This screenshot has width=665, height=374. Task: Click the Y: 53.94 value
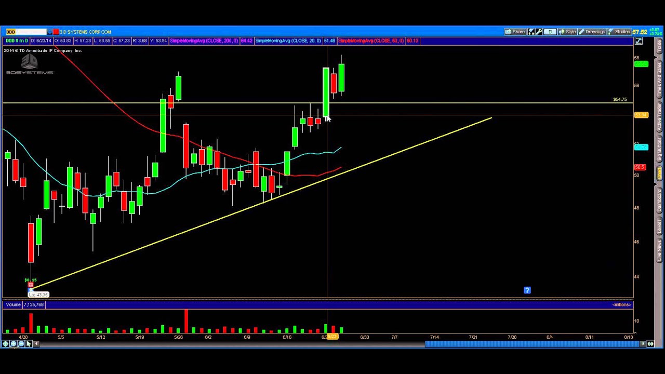[x=158, y=41]
